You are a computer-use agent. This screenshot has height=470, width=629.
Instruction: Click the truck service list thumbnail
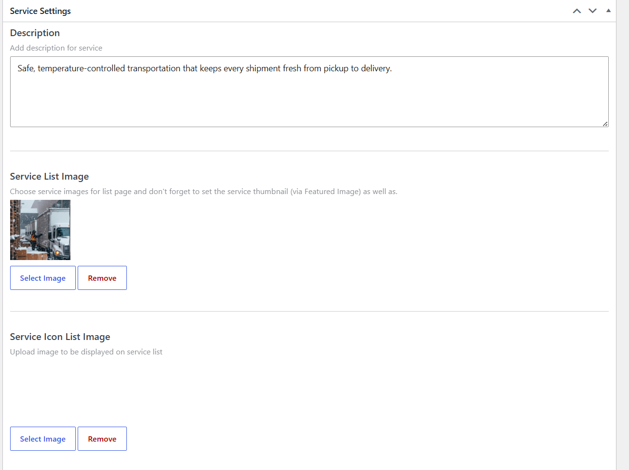click(40, 230)
